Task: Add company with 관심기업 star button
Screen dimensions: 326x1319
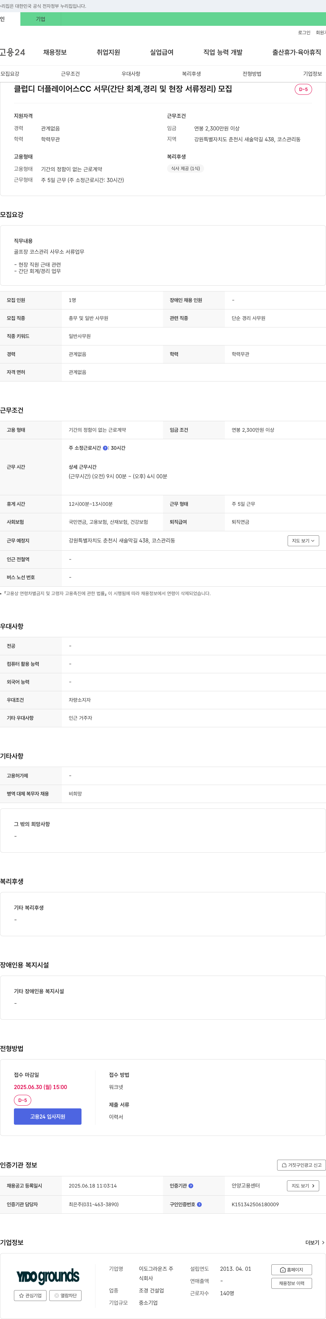Action: pyautogui.click(x=30, y=1296)
